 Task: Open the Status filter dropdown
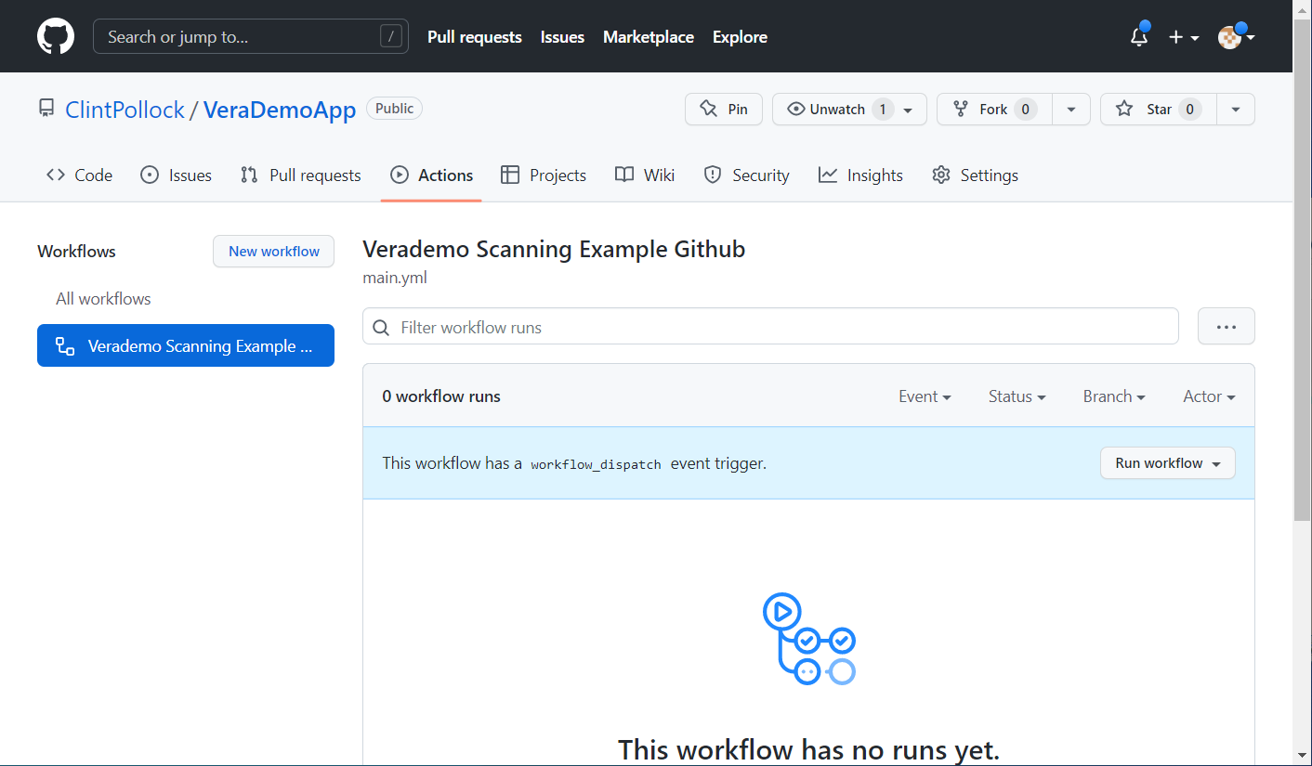[1017, 396]
